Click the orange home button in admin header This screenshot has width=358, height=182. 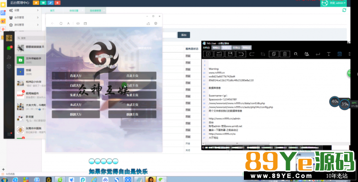[x=36, y=3]
